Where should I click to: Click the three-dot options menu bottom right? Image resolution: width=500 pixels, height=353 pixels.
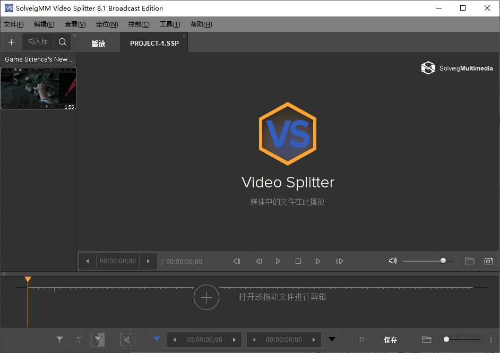coord(490,339)
